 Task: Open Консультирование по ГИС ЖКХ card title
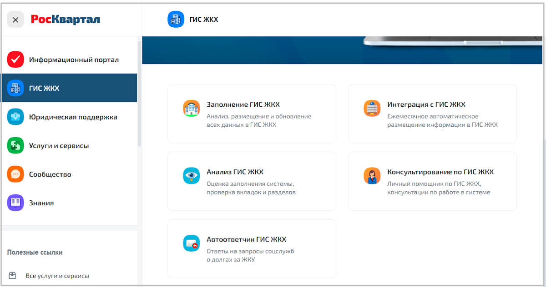[x=440, y=172]
